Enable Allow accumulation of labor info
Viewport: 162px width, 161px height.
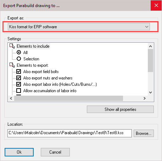(19, 91)
